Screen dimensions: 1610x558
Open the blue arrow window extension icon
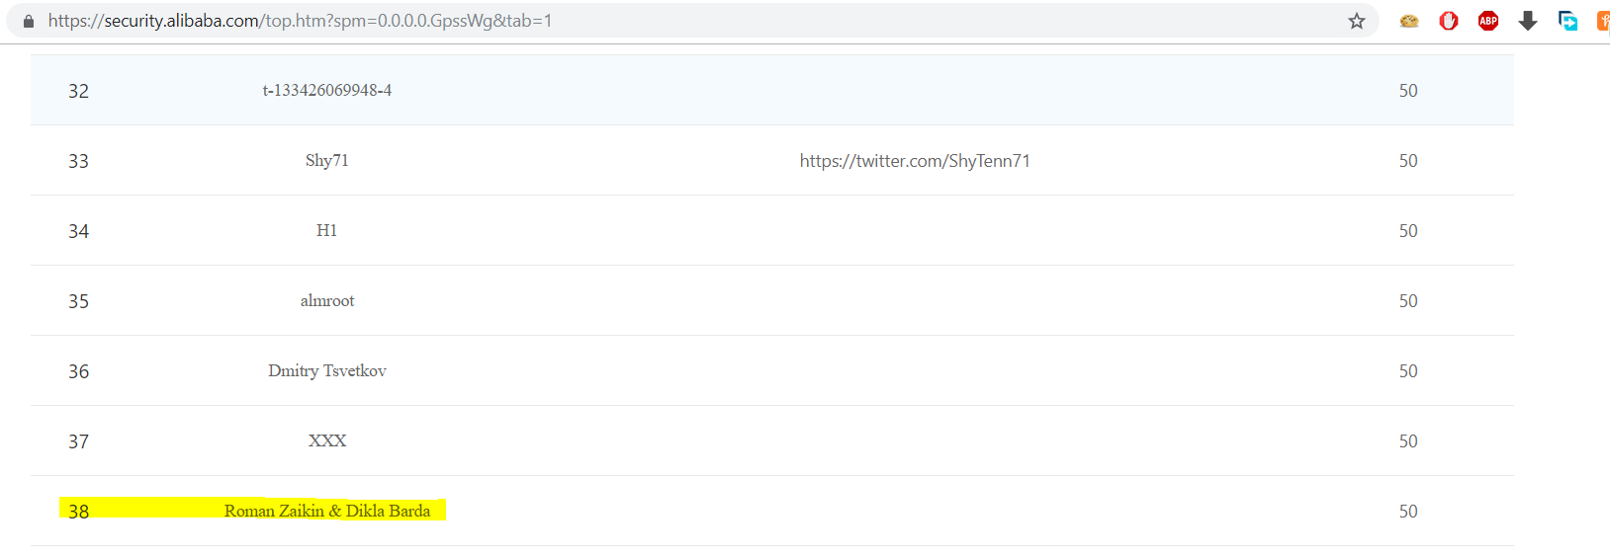pyautogui.click(x=1567, y=21)
